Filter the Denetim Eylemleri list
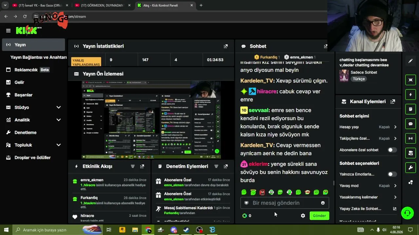 (216, 166)
